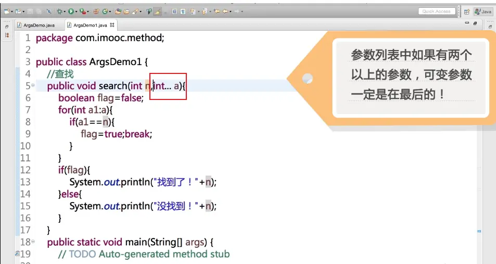Collapse the search method at line 5
The width and height of the screenshot is (496, 264).
coord(33,85)
